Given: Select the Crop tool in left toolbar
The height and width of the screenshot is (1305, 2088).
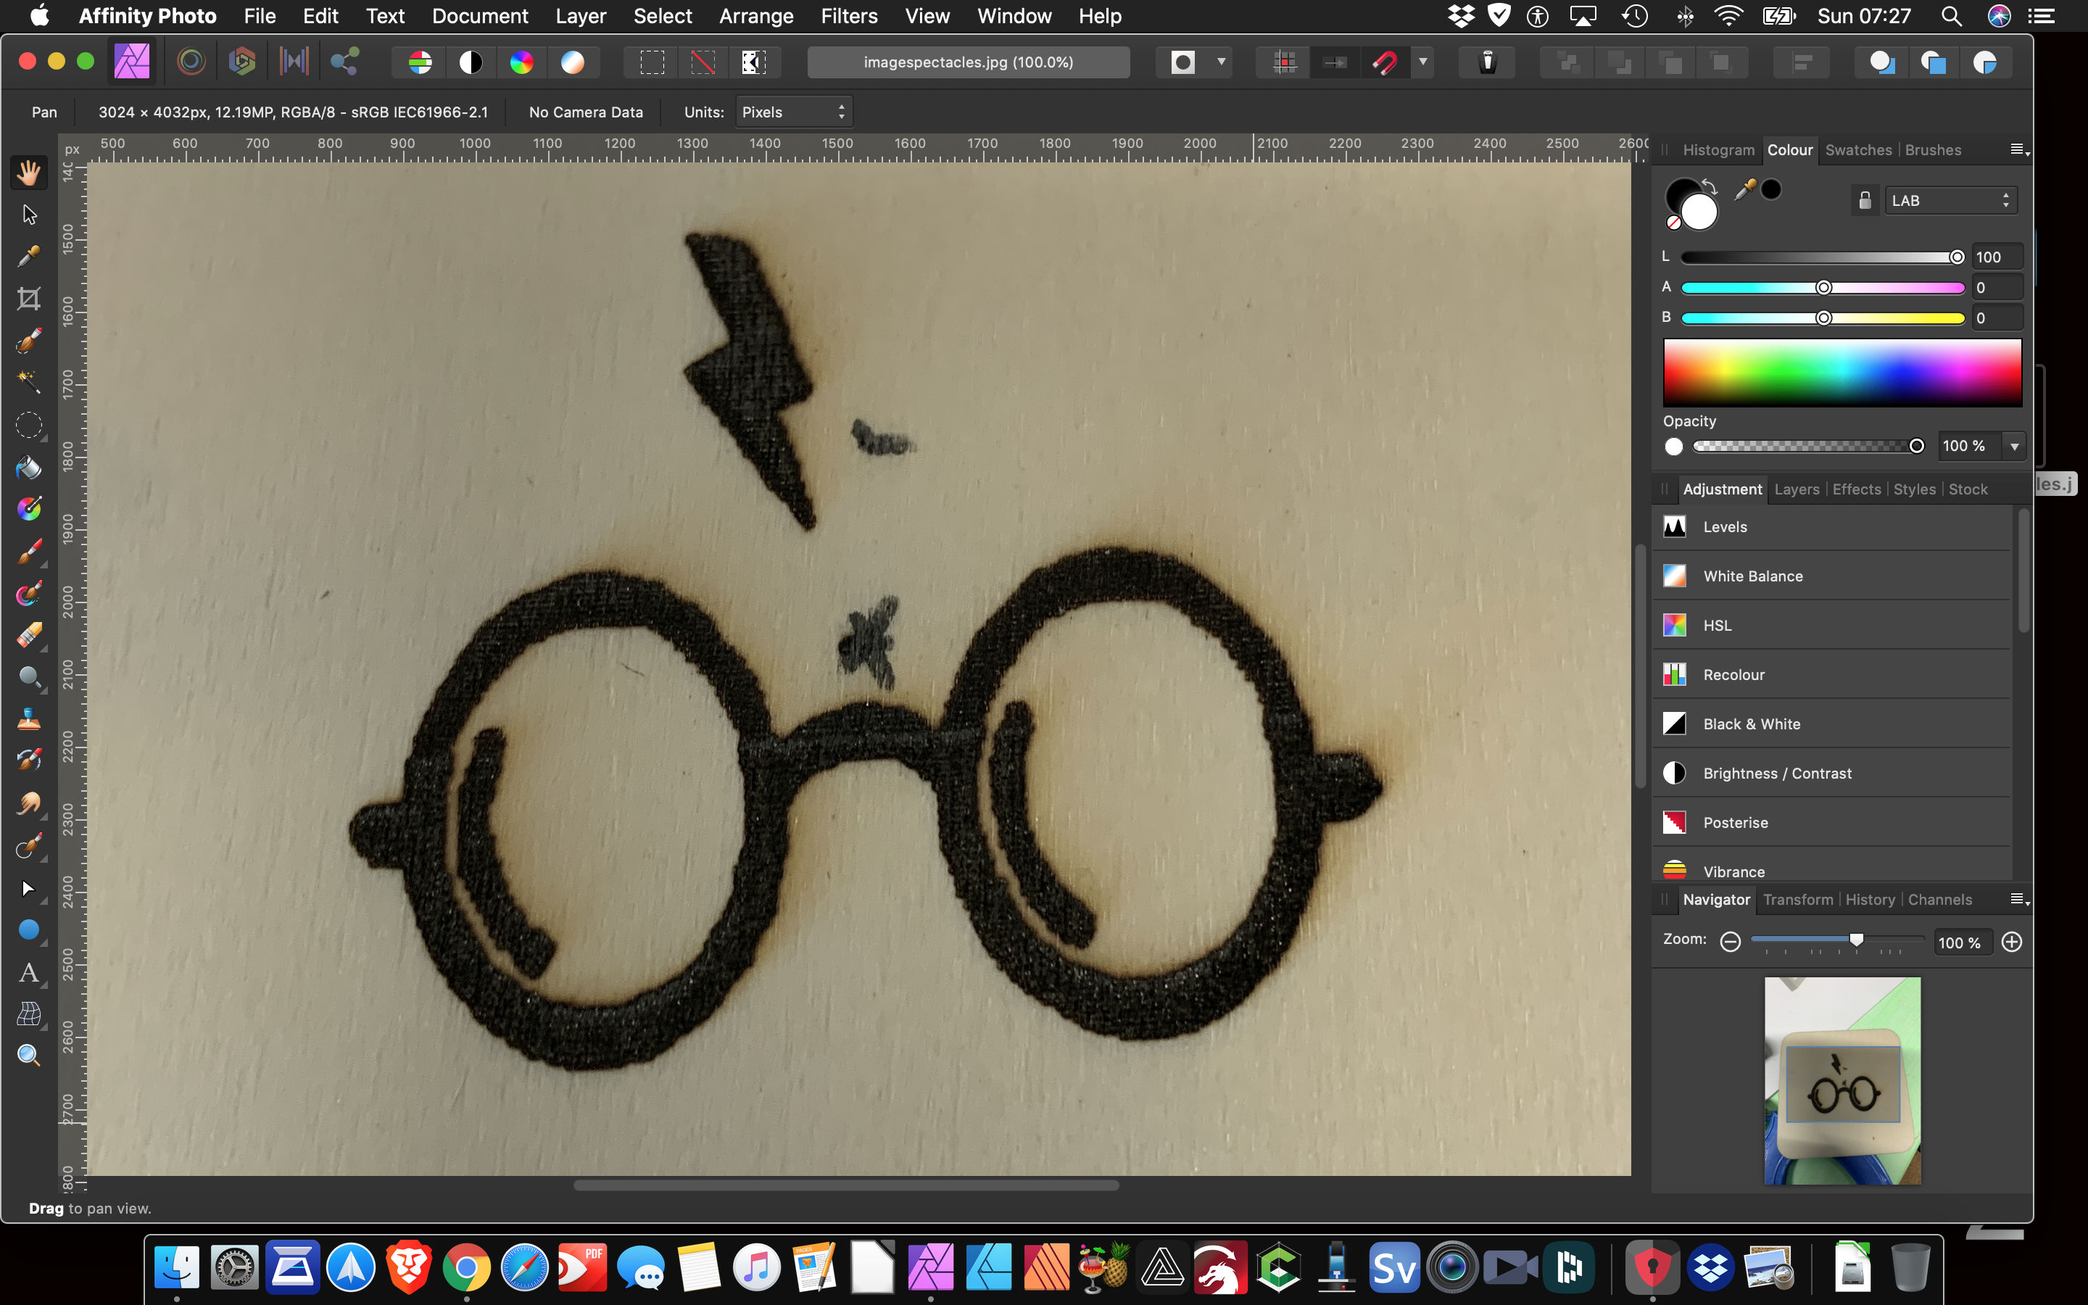Looking at the screenshot, I should pyautogui.click(x=28, y=299).
